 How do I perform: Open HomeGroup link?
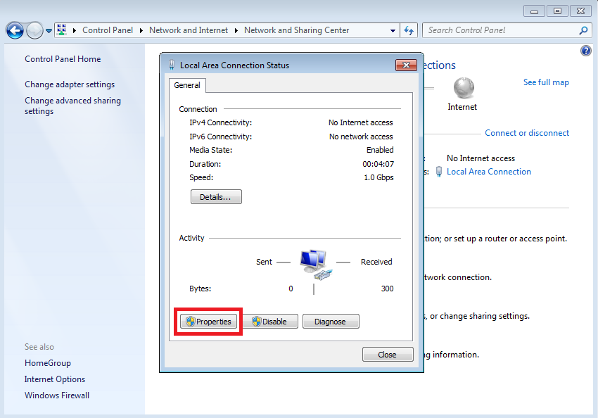[x=48, y=363]
